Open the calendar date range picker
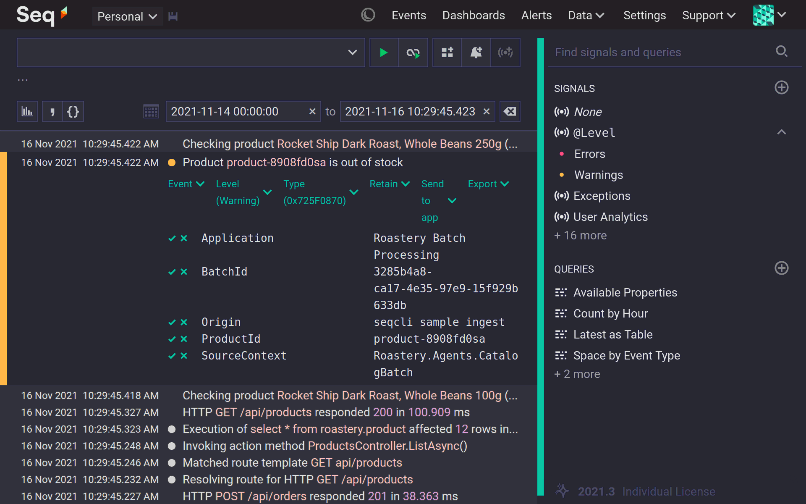 point(151,111)
